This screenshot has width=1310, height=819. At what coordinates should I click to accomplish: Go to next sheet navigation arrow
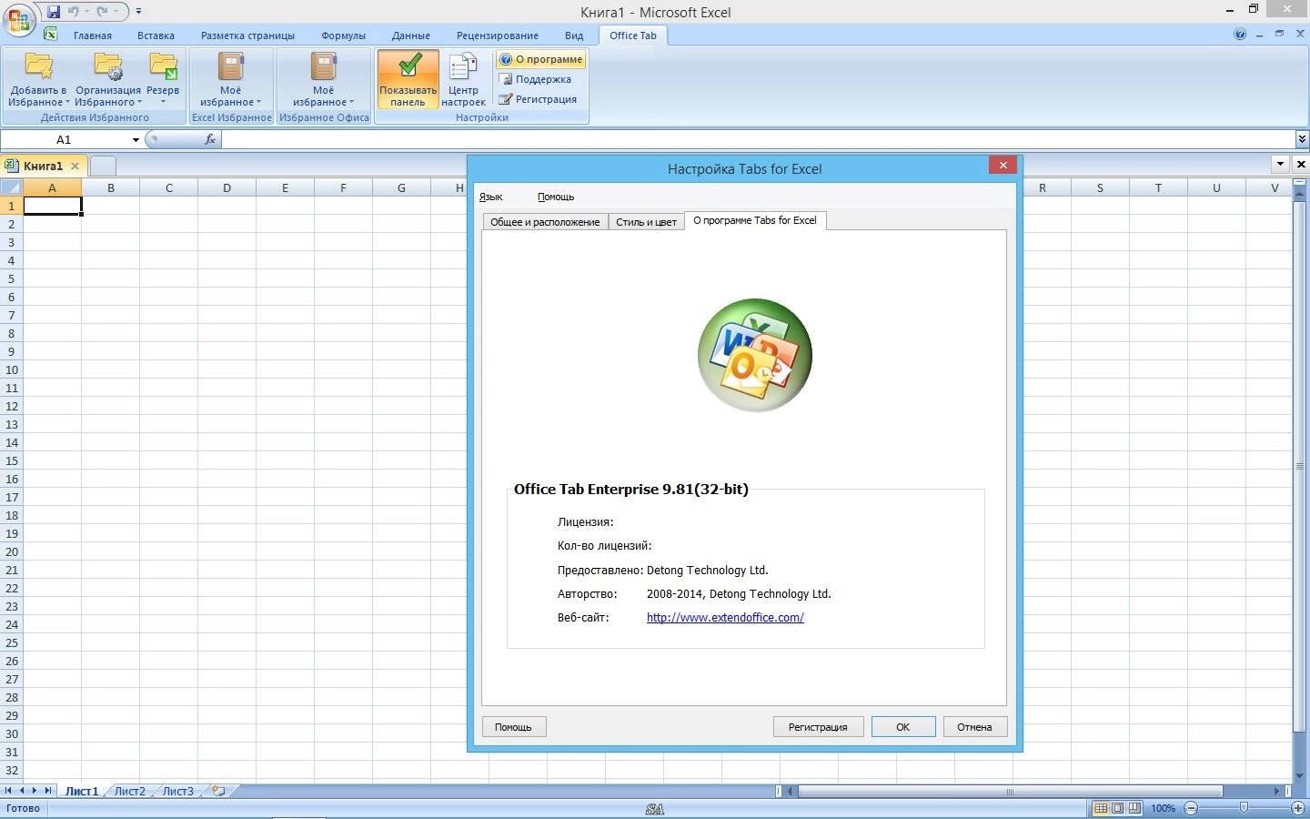[35, 791]
